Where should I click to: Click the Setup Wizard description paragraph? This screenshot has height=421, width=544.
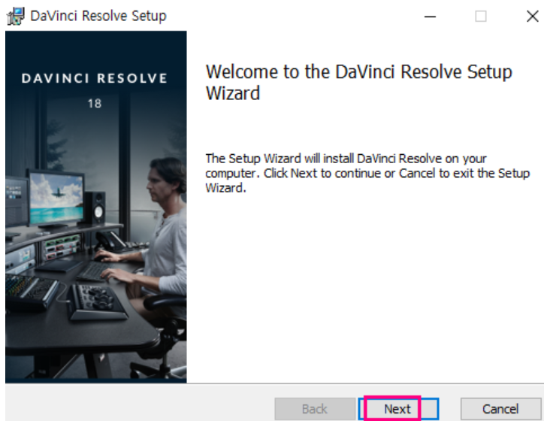tap(367, 173)
